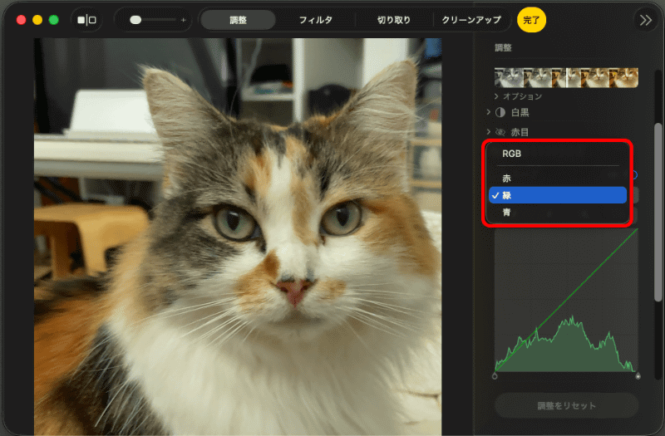Click the yellow 完了 button
665x436 pixels.
click(531, 20)
